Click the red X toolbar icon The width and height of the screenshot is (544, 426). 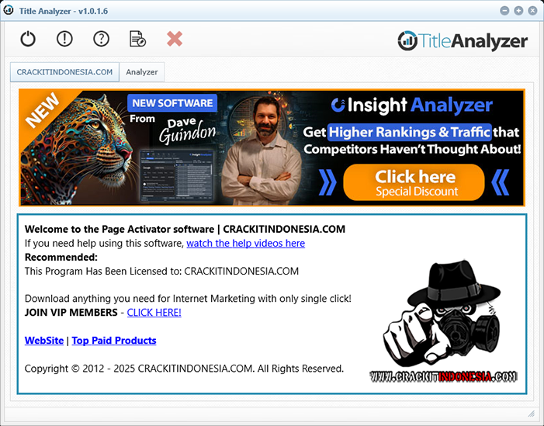pos(175,39)
